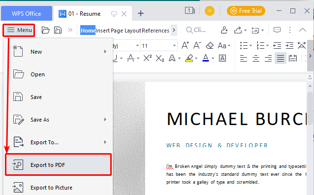Select New in the menu
314x195 pixels.
pyautogui.click(x=58, y=52)
